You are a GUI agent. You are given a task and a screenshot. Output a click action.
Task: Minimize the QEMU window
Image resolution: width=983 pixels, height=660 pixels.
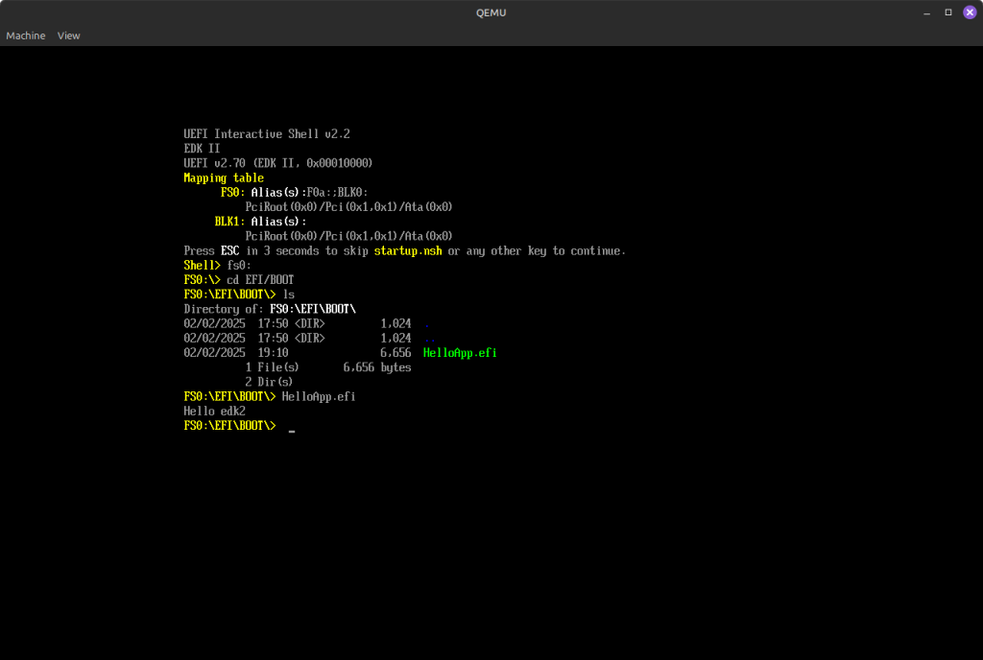926,12
